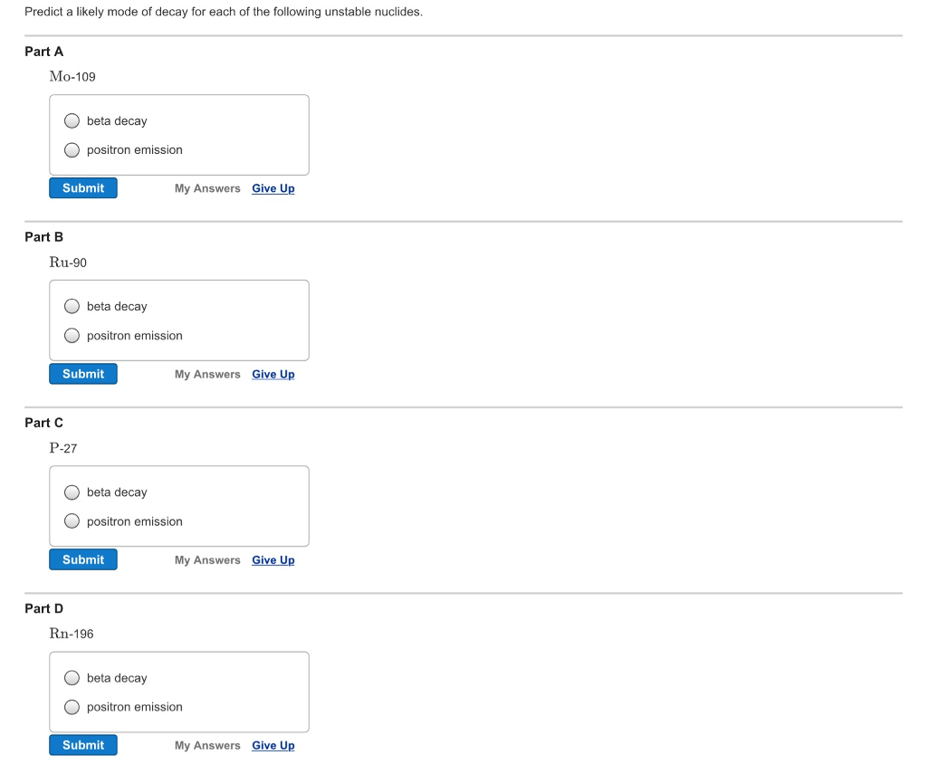Submit the answer for Part A
Screen dimensions: 927x764
coord(82,187)
